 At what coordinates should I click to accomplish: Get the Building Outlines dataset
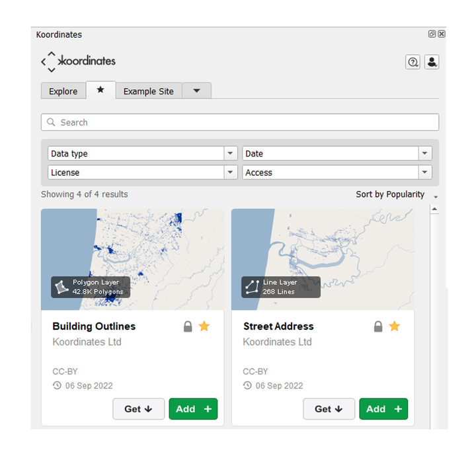(x=138, y=409)
